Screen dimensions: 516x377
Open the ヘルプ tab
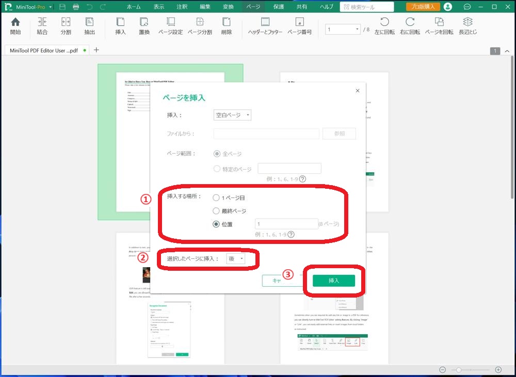coord(326,7)
